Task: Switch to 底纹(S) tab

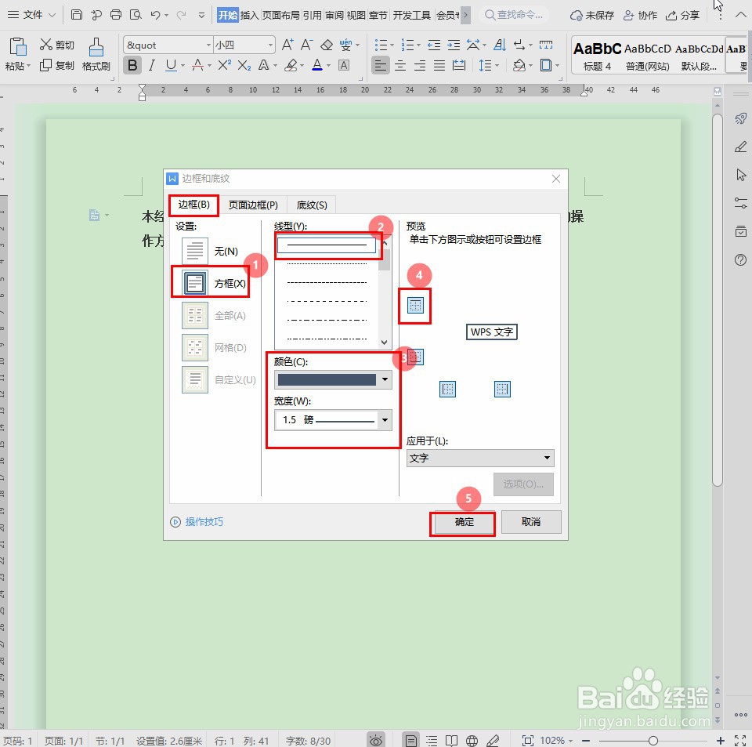Action: tap(312, 205)
